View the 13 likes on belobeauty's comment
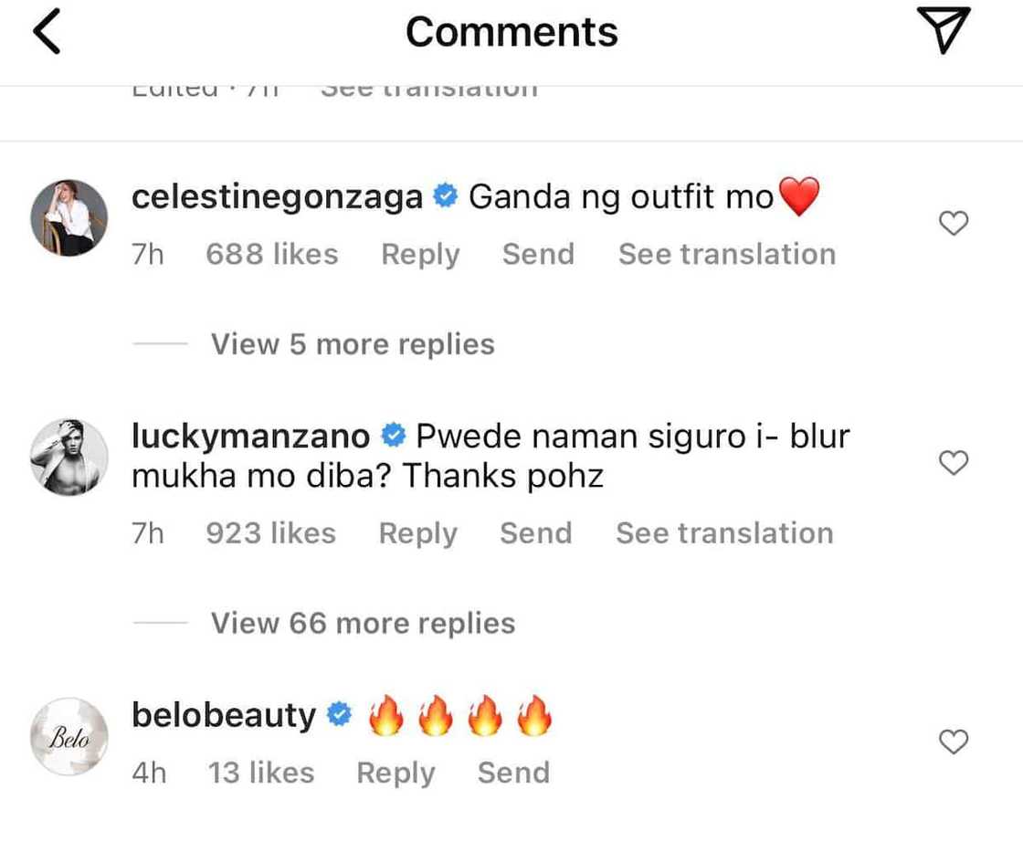 coord(261,773)
